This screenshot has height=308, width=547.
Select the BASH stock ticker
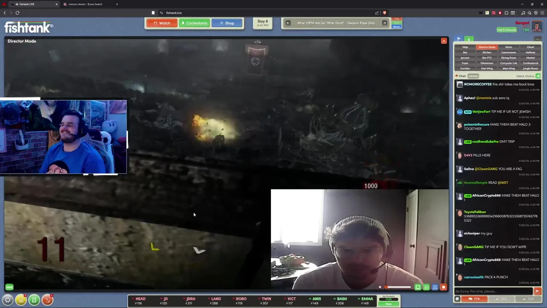point(340,301)
